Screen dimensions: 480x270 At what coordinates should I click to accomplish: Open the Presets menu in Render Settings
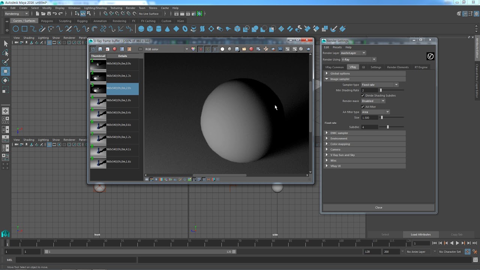(x=337, y=47)
